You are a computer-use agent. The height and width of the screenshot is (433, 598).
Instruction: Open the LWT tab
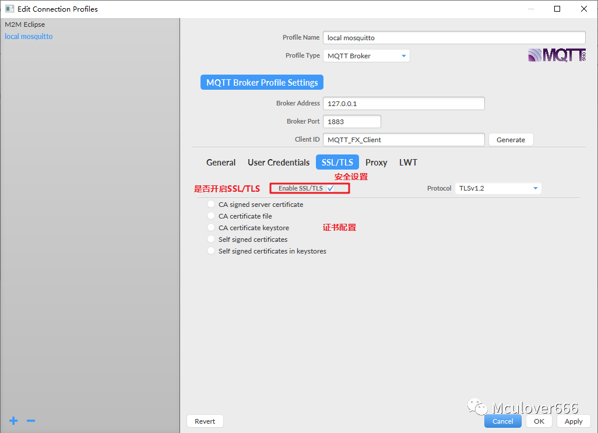[x=408, y=163]
